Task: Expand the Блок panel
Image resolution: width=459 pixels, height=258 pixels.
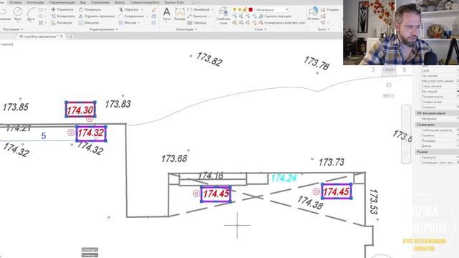Action: (323, 29)
